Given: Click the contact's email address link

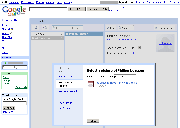Looking at the screenshot, I should coord(122,40).
